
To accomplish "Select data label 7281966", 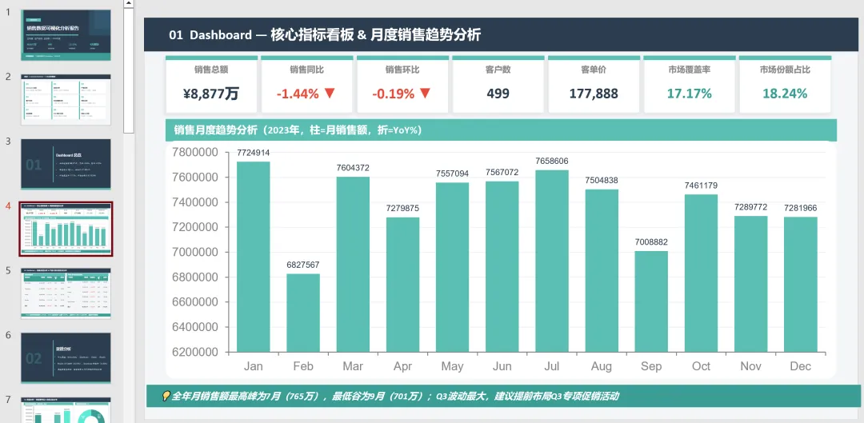I will [801, 208].
